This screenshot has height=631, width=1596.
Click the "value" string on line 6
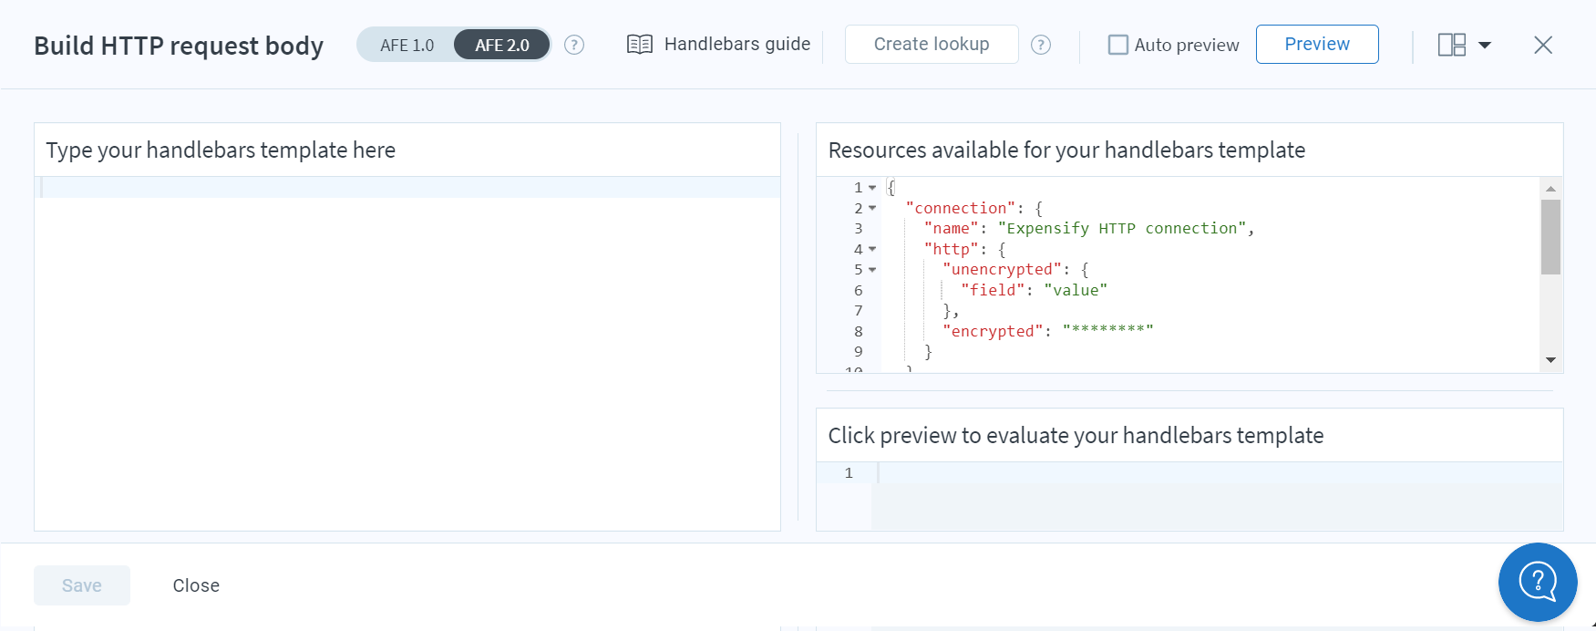(x=1076, y=290)
